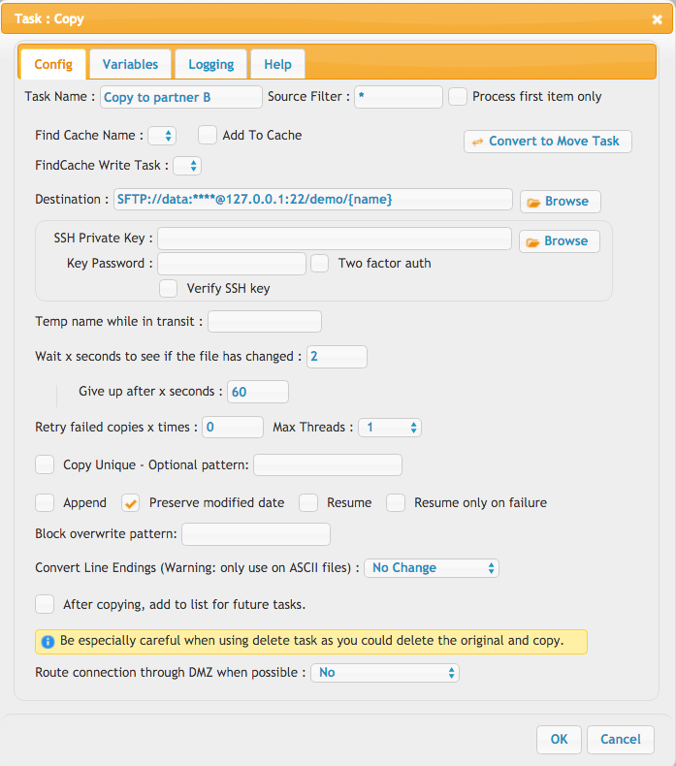
Task: Click the blue info icon in the yellow warning
Action: [x=48, y=642]
